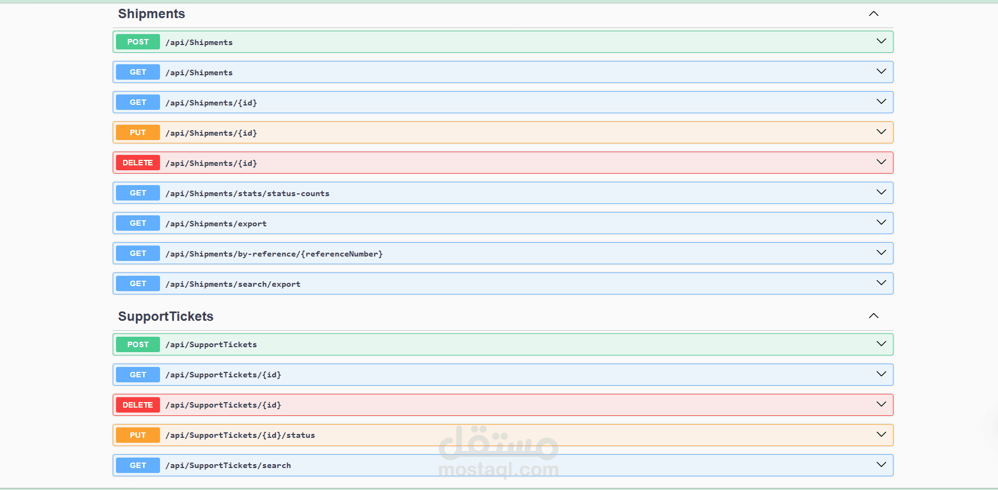This screenshot has height=490, width=998.
Task: Click GET badge for /api/Shipments/export
Action: point(138,223)
